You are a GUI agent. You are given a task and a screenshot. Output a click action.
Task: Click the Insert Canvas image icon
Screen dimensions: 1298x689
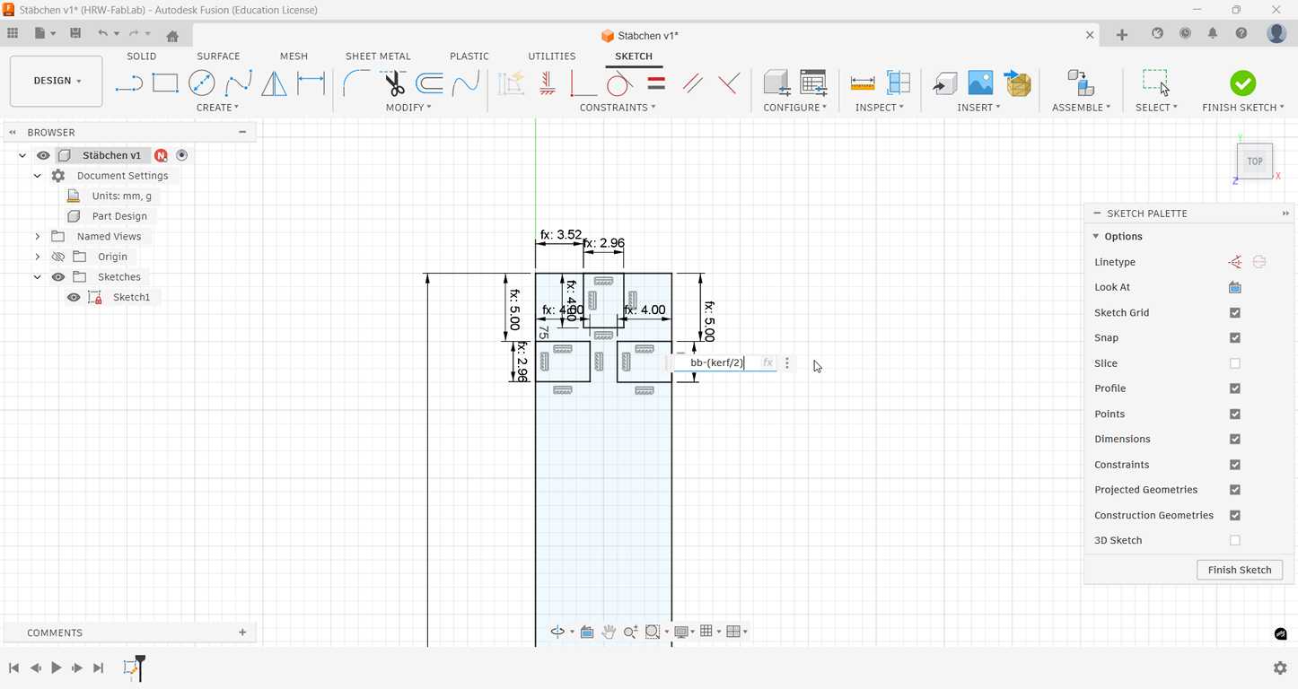click(x=980, y=83)
